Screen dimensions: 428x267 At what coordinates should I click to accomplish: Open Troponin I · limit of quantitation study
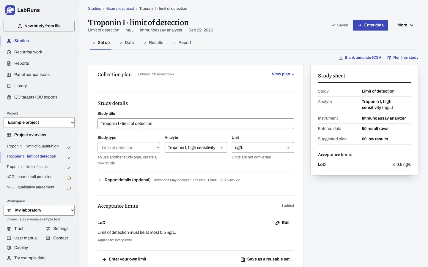click(33, 146)
